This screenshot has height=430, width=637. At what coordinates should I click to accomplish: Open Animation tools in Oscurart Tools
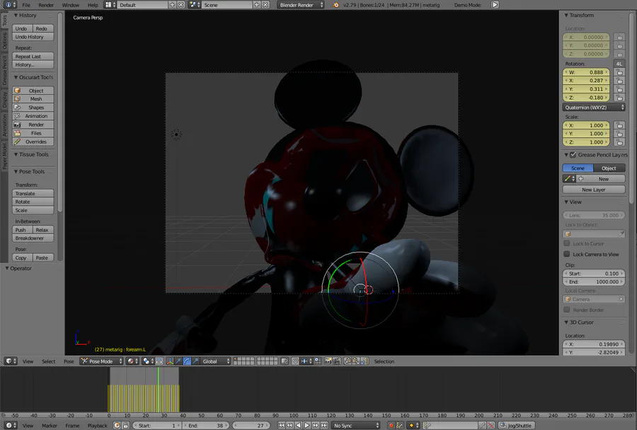(x=33, y=116)
